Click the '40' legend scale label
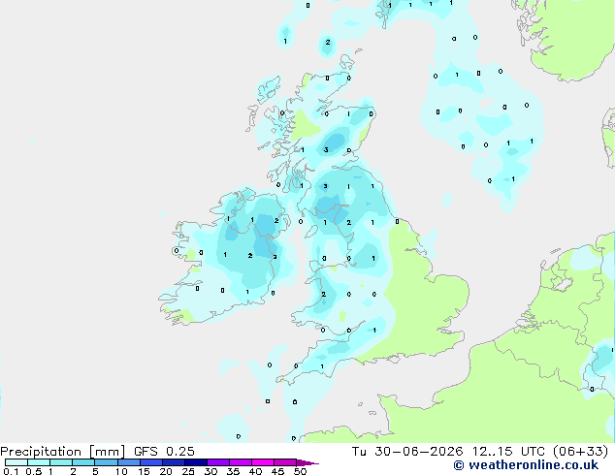 click(256, 471)
